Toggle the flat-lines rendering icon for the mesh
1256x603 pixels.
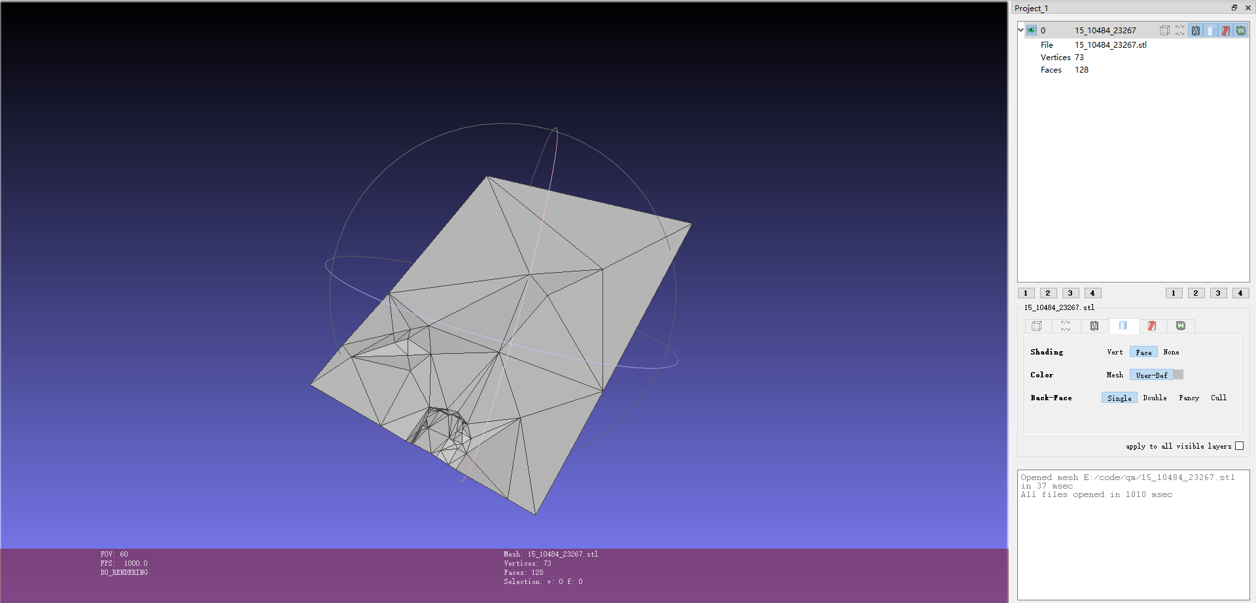(x=1225, y=30)
